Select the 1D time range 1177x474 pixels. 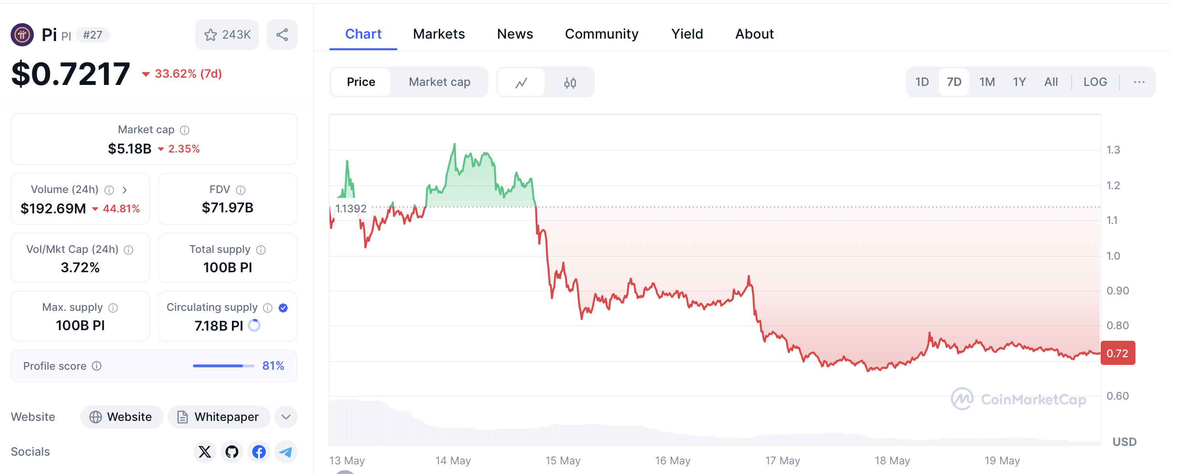pos(922,82)
